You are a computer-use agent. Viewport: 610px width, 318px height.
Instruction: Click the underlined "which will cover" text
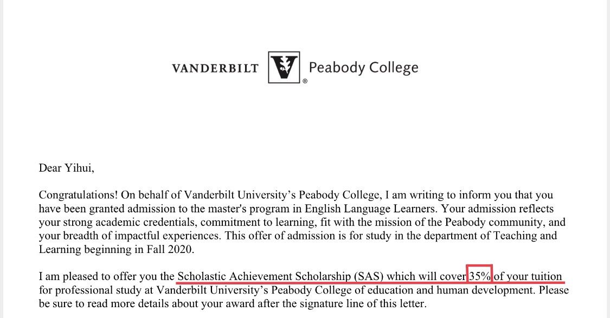[x=426, y=276]
